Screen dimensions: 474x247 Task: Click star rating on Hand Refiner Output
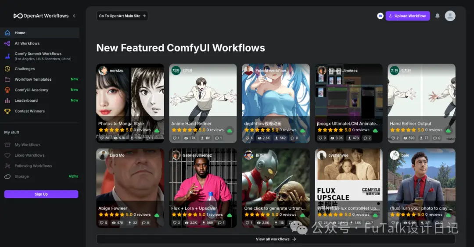coord(403,130)
